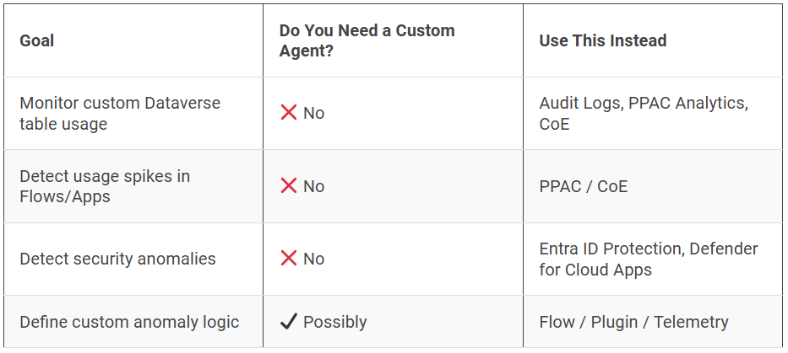Click the red X icon in the usage spikes row
The width and height of the screenshot is (788, 353).
288,186
